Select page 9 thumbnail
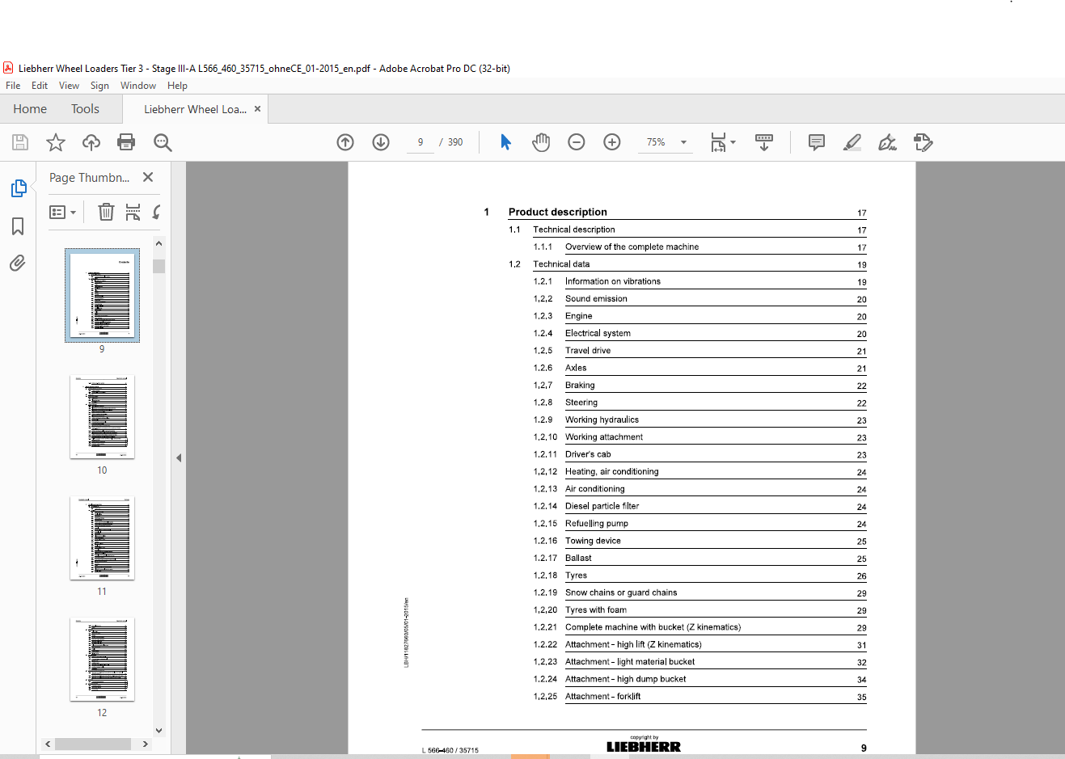The image size is (1065, 759). tap(102, 295)
